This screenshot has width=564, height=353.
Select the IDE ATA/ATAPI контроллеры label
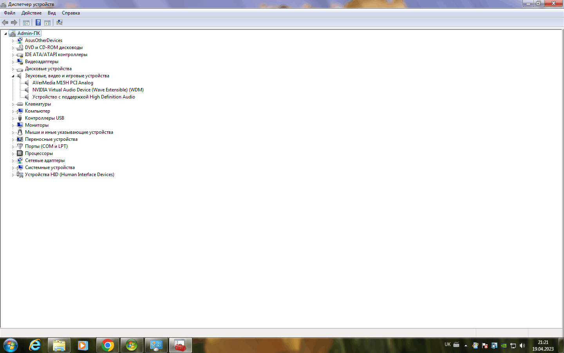point(56,55)
